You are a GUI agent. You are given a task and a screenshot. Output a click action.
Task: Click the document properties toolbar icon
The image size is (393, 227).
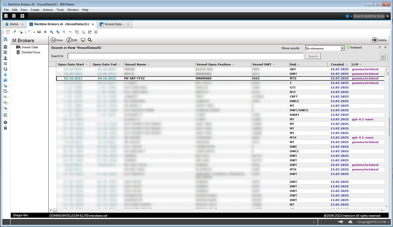(8, 32)
